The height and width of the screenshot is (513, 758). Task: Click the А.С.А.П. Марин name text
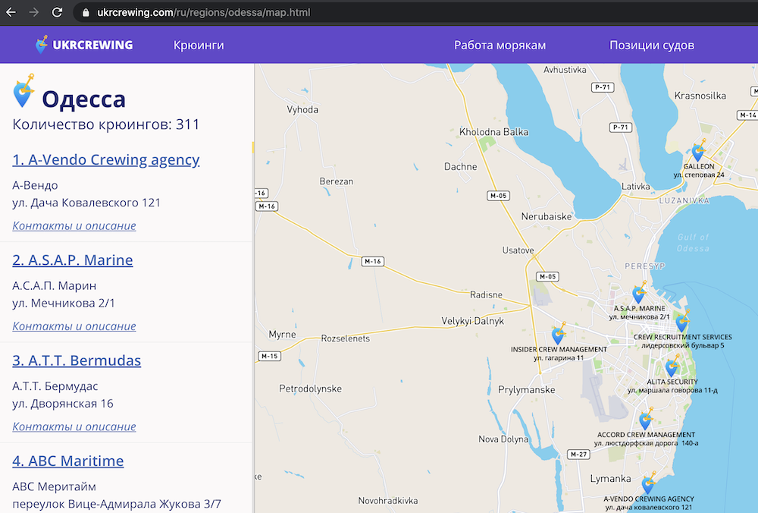54,286
